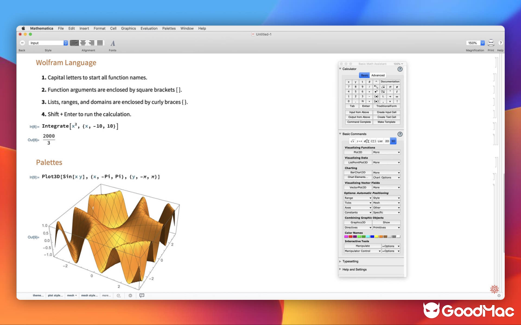Select the derivative/integral icon in Basic Commands
The width and height of the screenshot is (521, 325).
[367, 141]
